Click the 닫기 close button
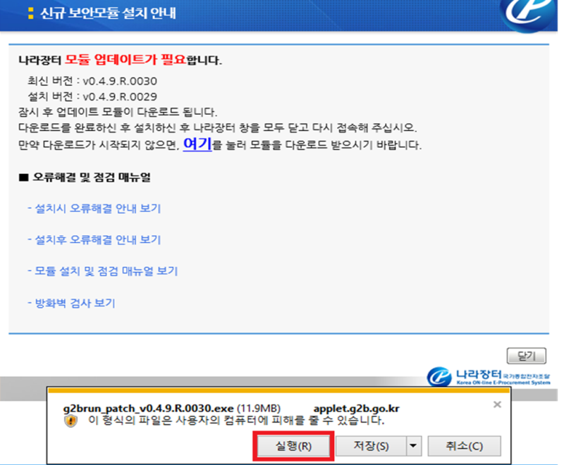This screenshot has width=564, height=465. [x=527, y=356]
